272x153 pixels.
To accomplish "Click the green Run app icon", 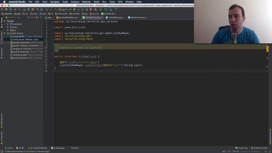I will pyautogui.click(x=71, y=9).
